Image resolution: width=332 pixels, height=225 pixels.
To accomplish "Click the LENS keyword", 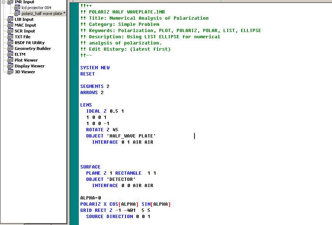I will pyautogui.click(x=86, y=105).
